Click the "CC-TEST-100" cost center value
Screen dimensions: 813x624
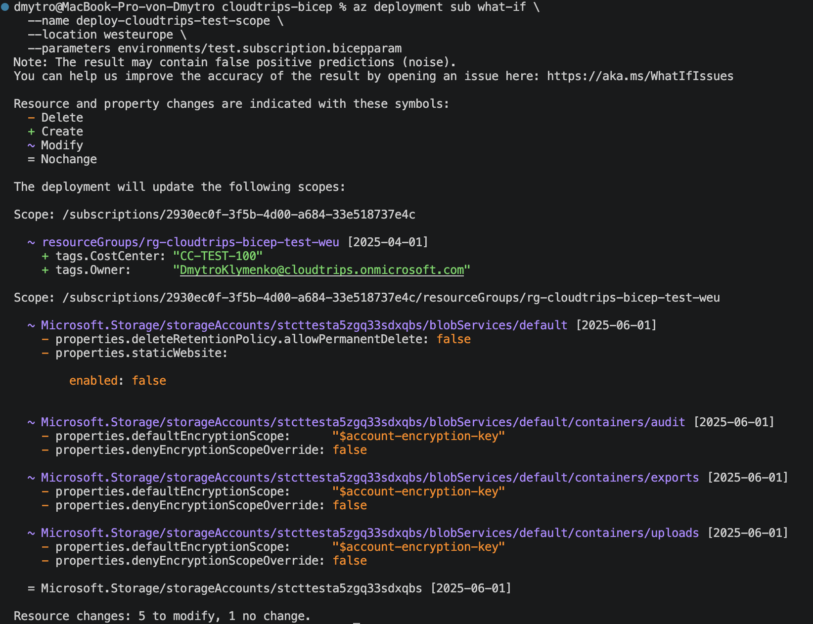click(218, 256)
